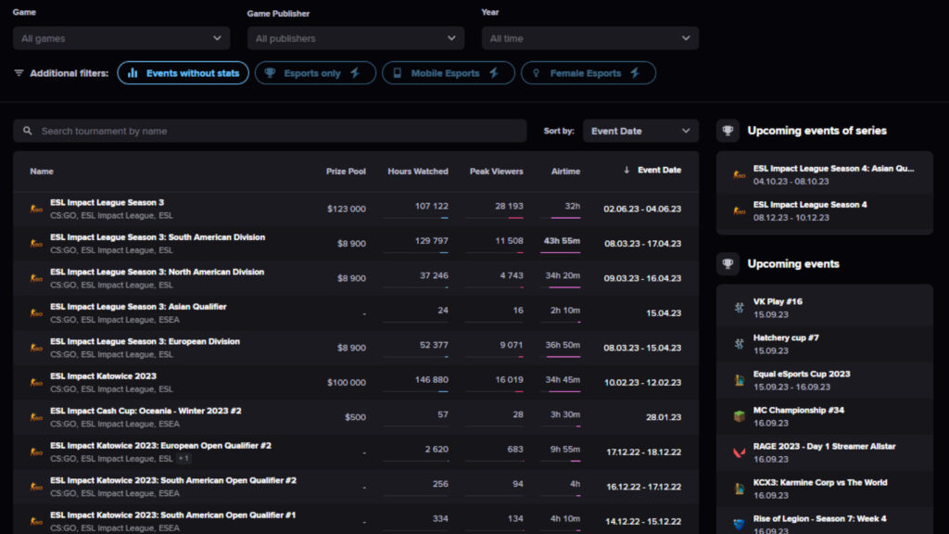Open the Sort by Event Date dropdown
The width and height of the screenshot is (949, 534).
640,130
